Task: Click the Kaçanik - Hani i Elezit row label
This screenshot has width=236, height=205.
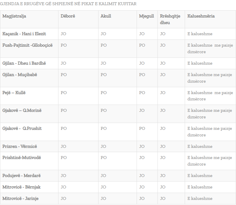Action: coord(24,34)
